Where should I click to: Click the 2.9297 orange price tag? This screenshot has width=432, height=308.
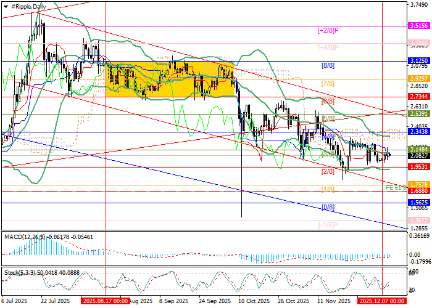(419, 79)
